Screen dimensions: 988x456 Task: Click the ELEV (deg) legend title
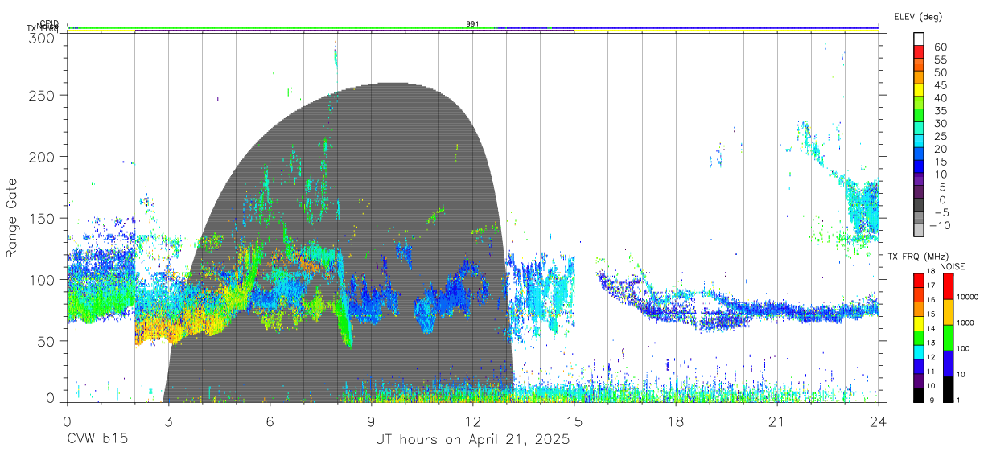click(918, 17)
